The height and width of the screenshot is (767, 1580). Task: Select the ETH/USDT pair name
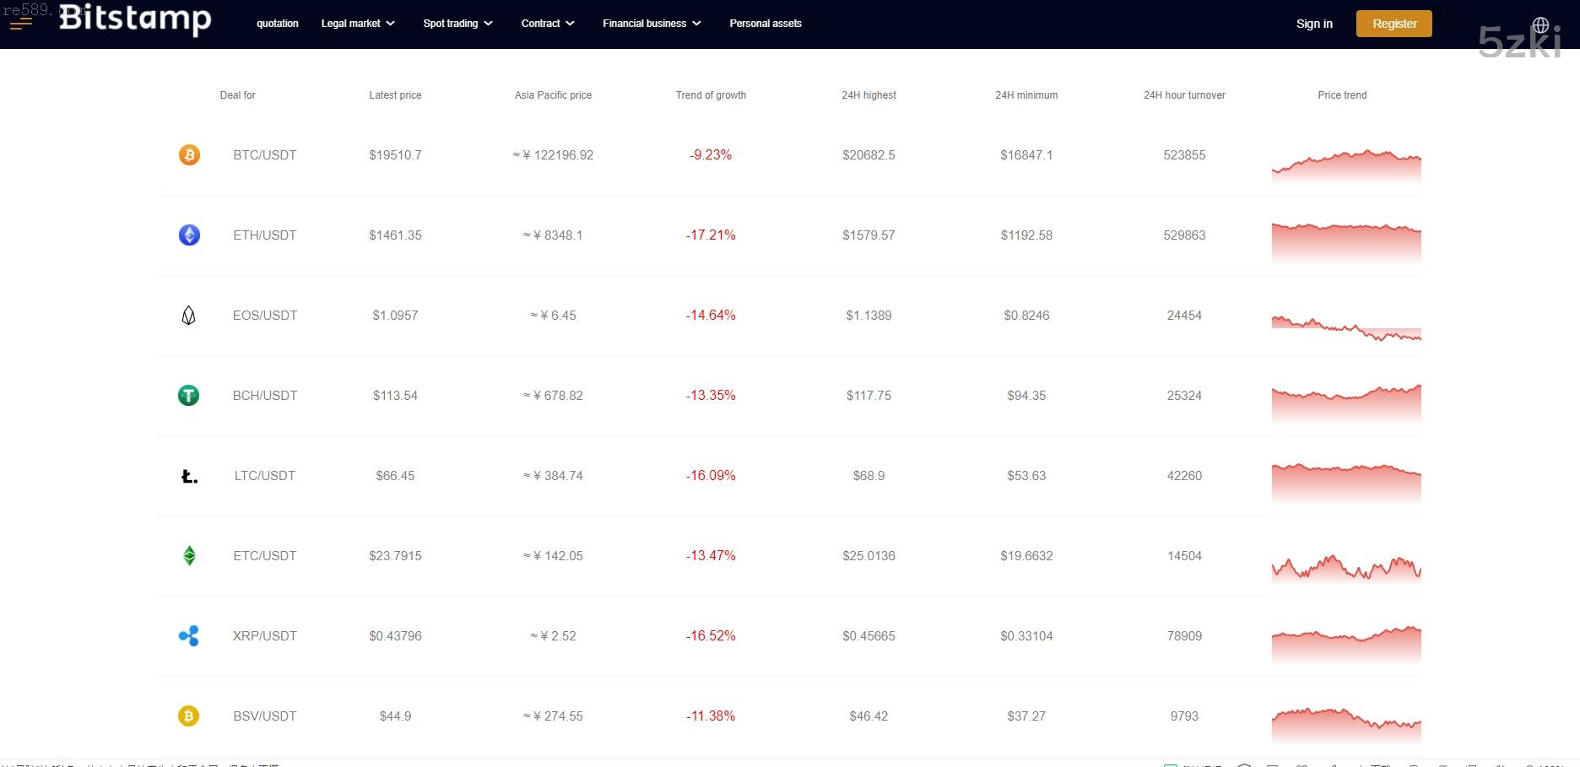(265, 235)
